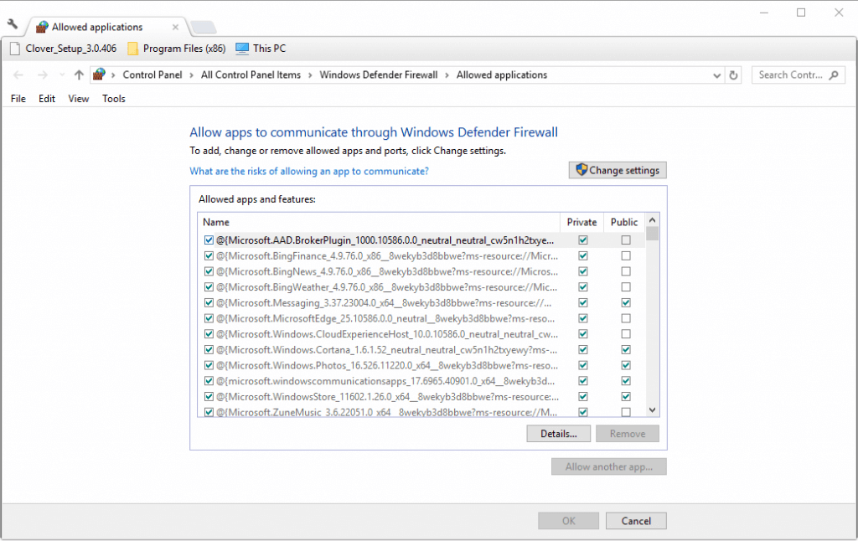Sort list by Name column header

coord(379,222)
